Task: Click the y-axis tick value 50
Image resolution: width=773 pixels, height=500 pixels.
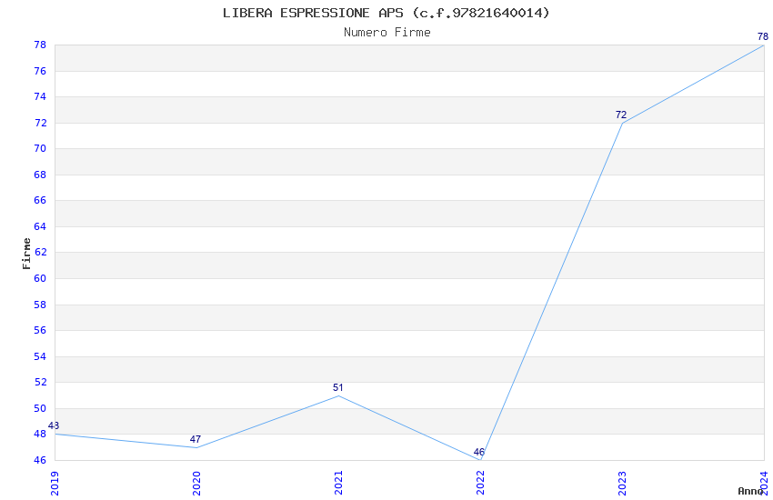Action: [40, 408]
